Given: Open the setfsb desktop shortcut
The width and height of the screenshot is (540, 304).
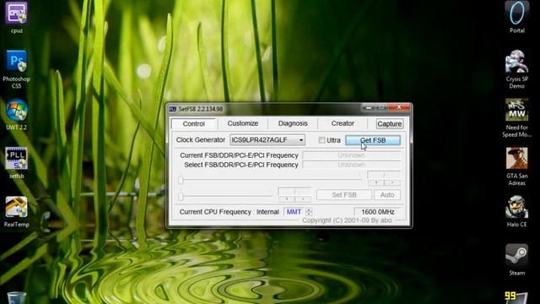Looking at the screenshot, I should pyautogui.click(x=16, y=163).
